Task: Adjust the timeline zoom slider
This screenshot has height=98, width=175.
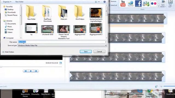Action: [169, 86]
